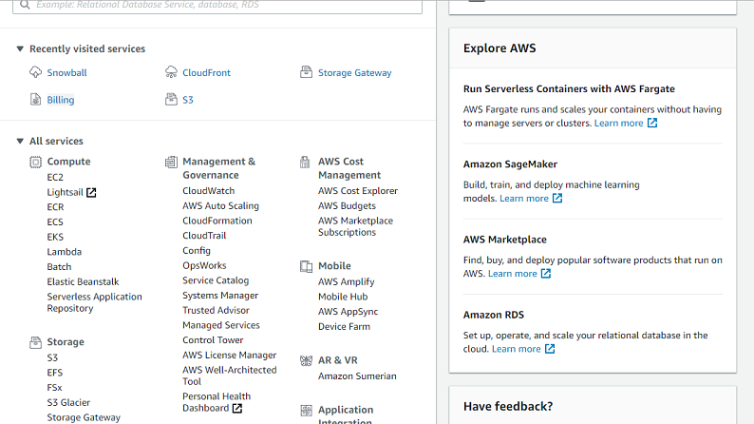The width and height of the screenshot is (754, 424).
Task: Click external link icon after Marketplace Learn more
Action: 546,274
